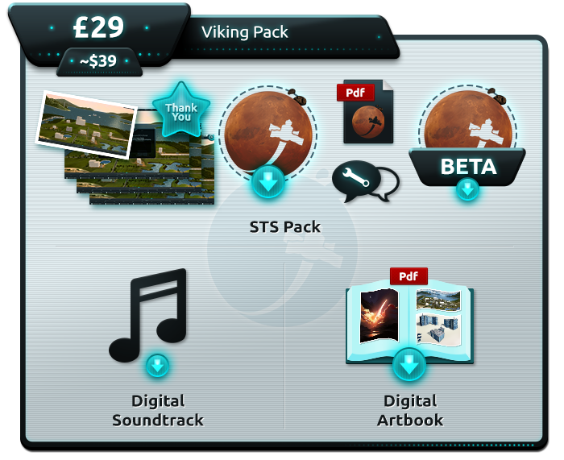Click the red Pdf tag on artbook

tap(408, 276)
